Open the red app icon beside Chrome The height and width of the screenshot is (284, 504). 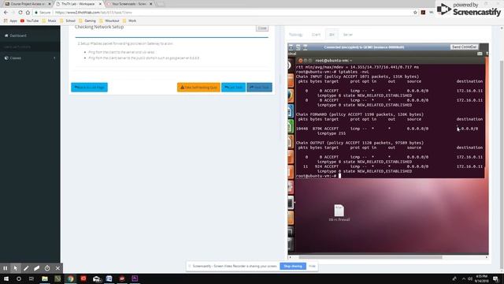(83, 278)
